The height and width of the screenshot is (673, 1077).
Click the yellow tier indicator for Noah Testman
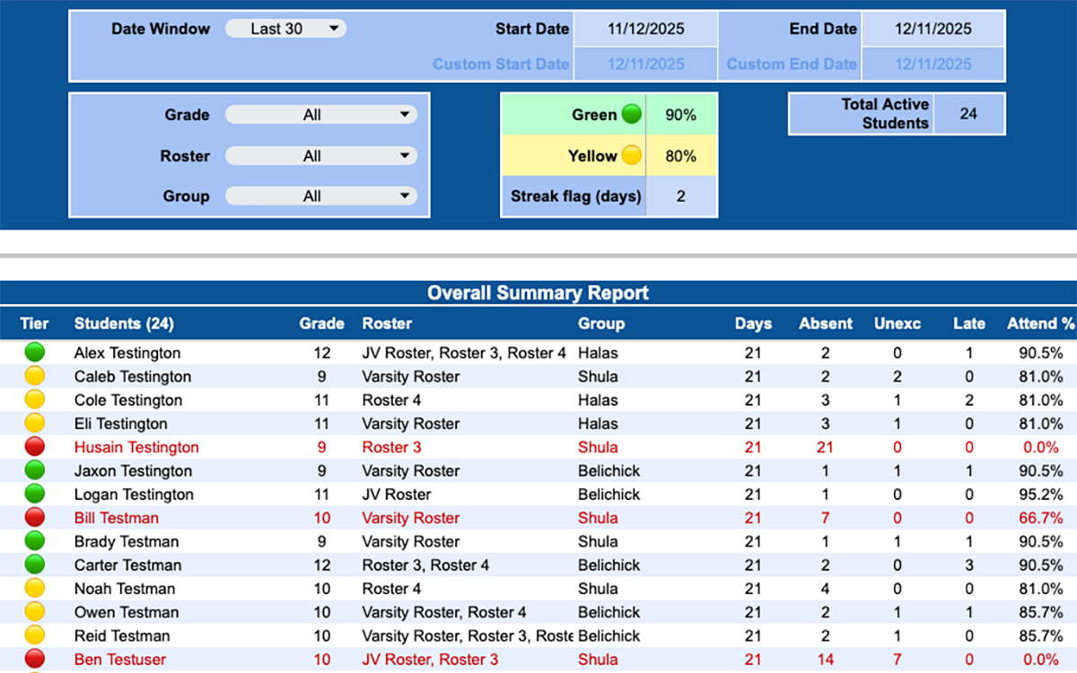34,589
